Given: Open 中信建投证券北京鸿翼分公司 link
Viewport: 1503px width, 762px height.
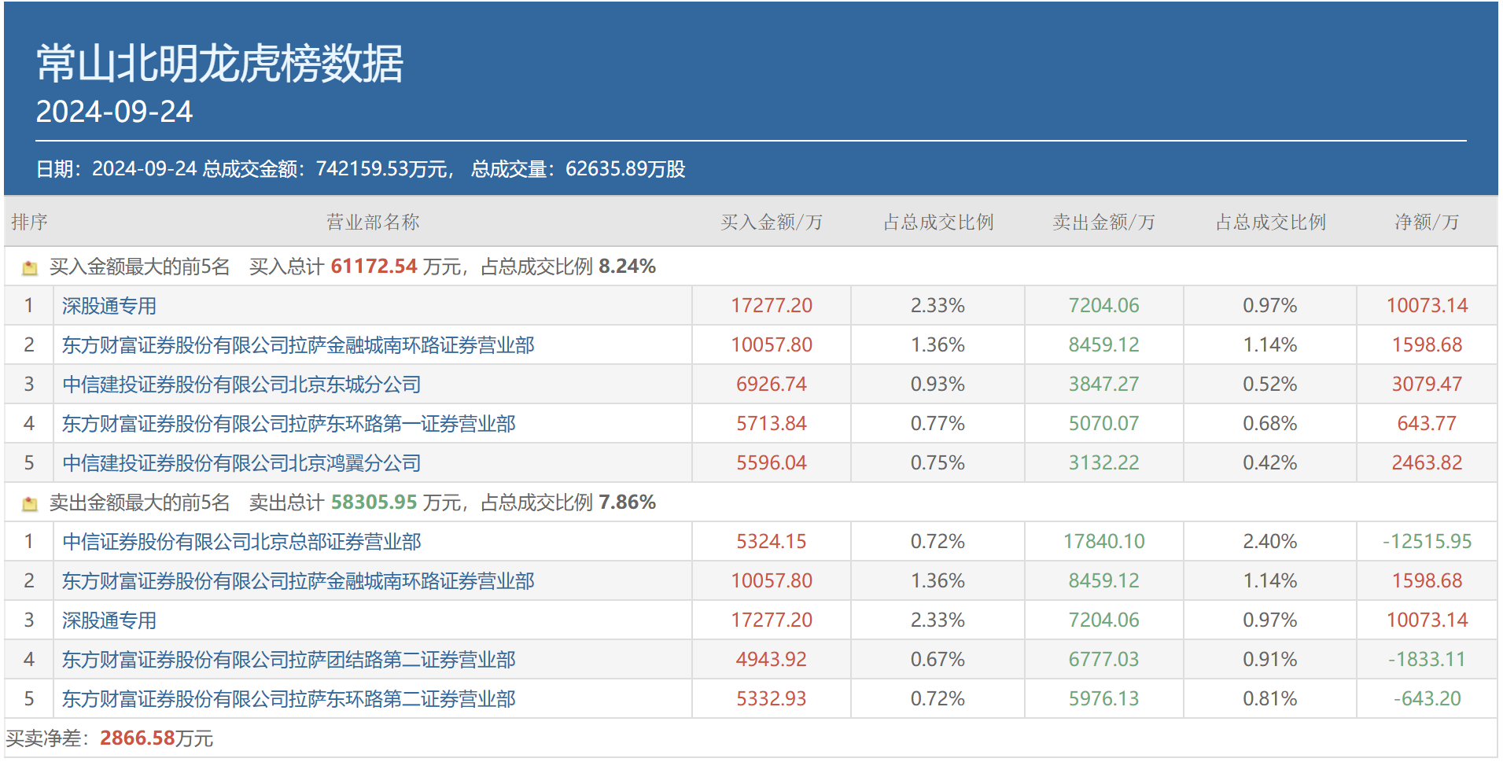Looking at the screenshot, I should coord(241,463).
